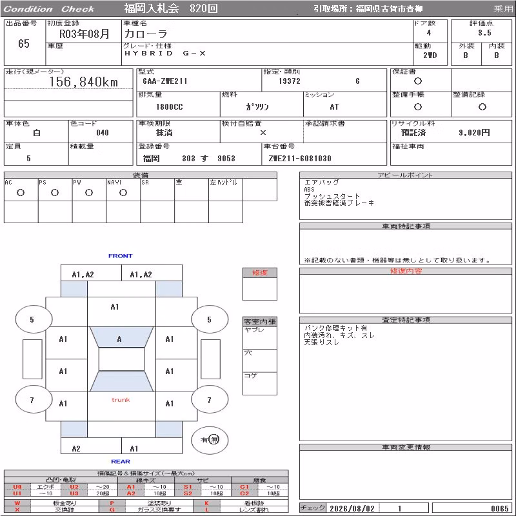The image size is (516, 516).
Task: Click the red U0 damage code legend
Action: click(17, 487)
